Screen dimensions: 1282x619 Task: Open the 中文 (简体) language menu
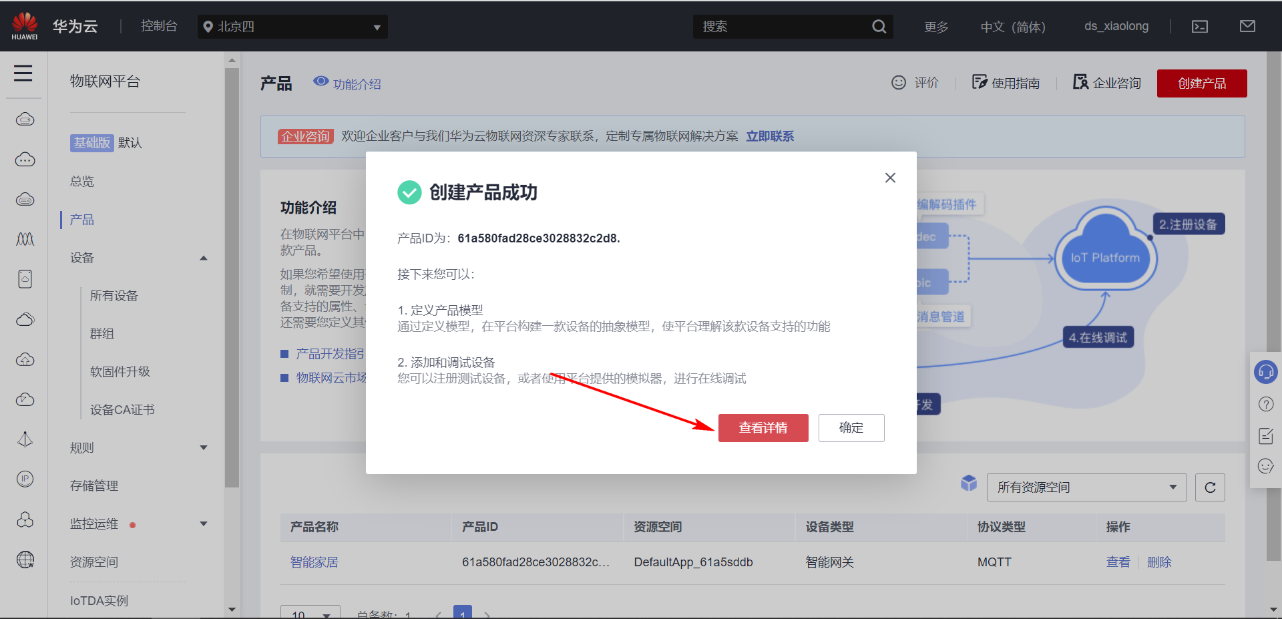tap(1013, 27)
